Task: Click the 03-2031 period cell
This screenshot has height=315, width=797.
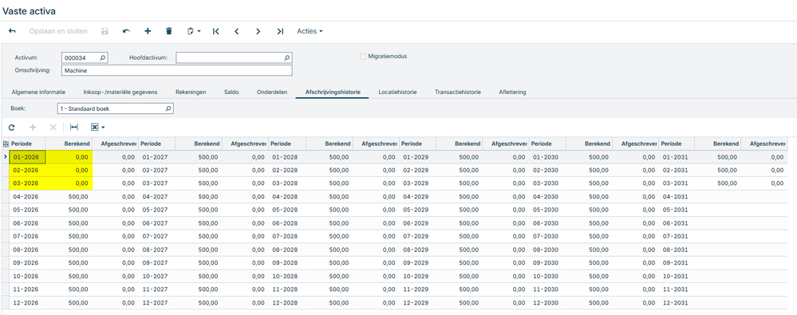Action: tap(677, 183)
